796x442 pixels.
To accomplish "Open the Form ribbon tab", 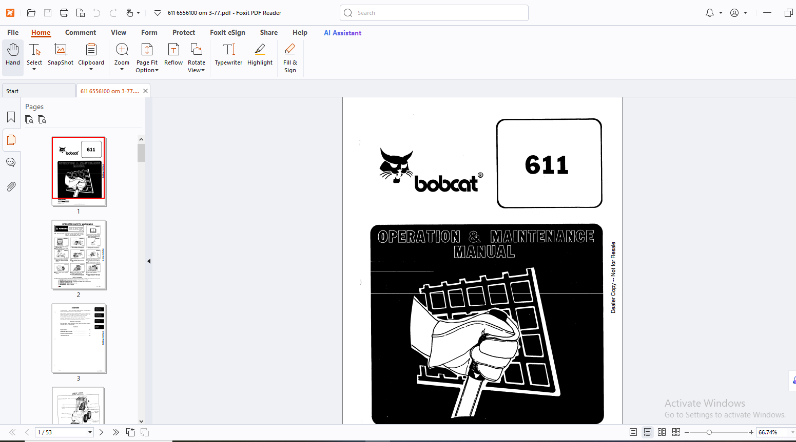I will pos(149,32).
